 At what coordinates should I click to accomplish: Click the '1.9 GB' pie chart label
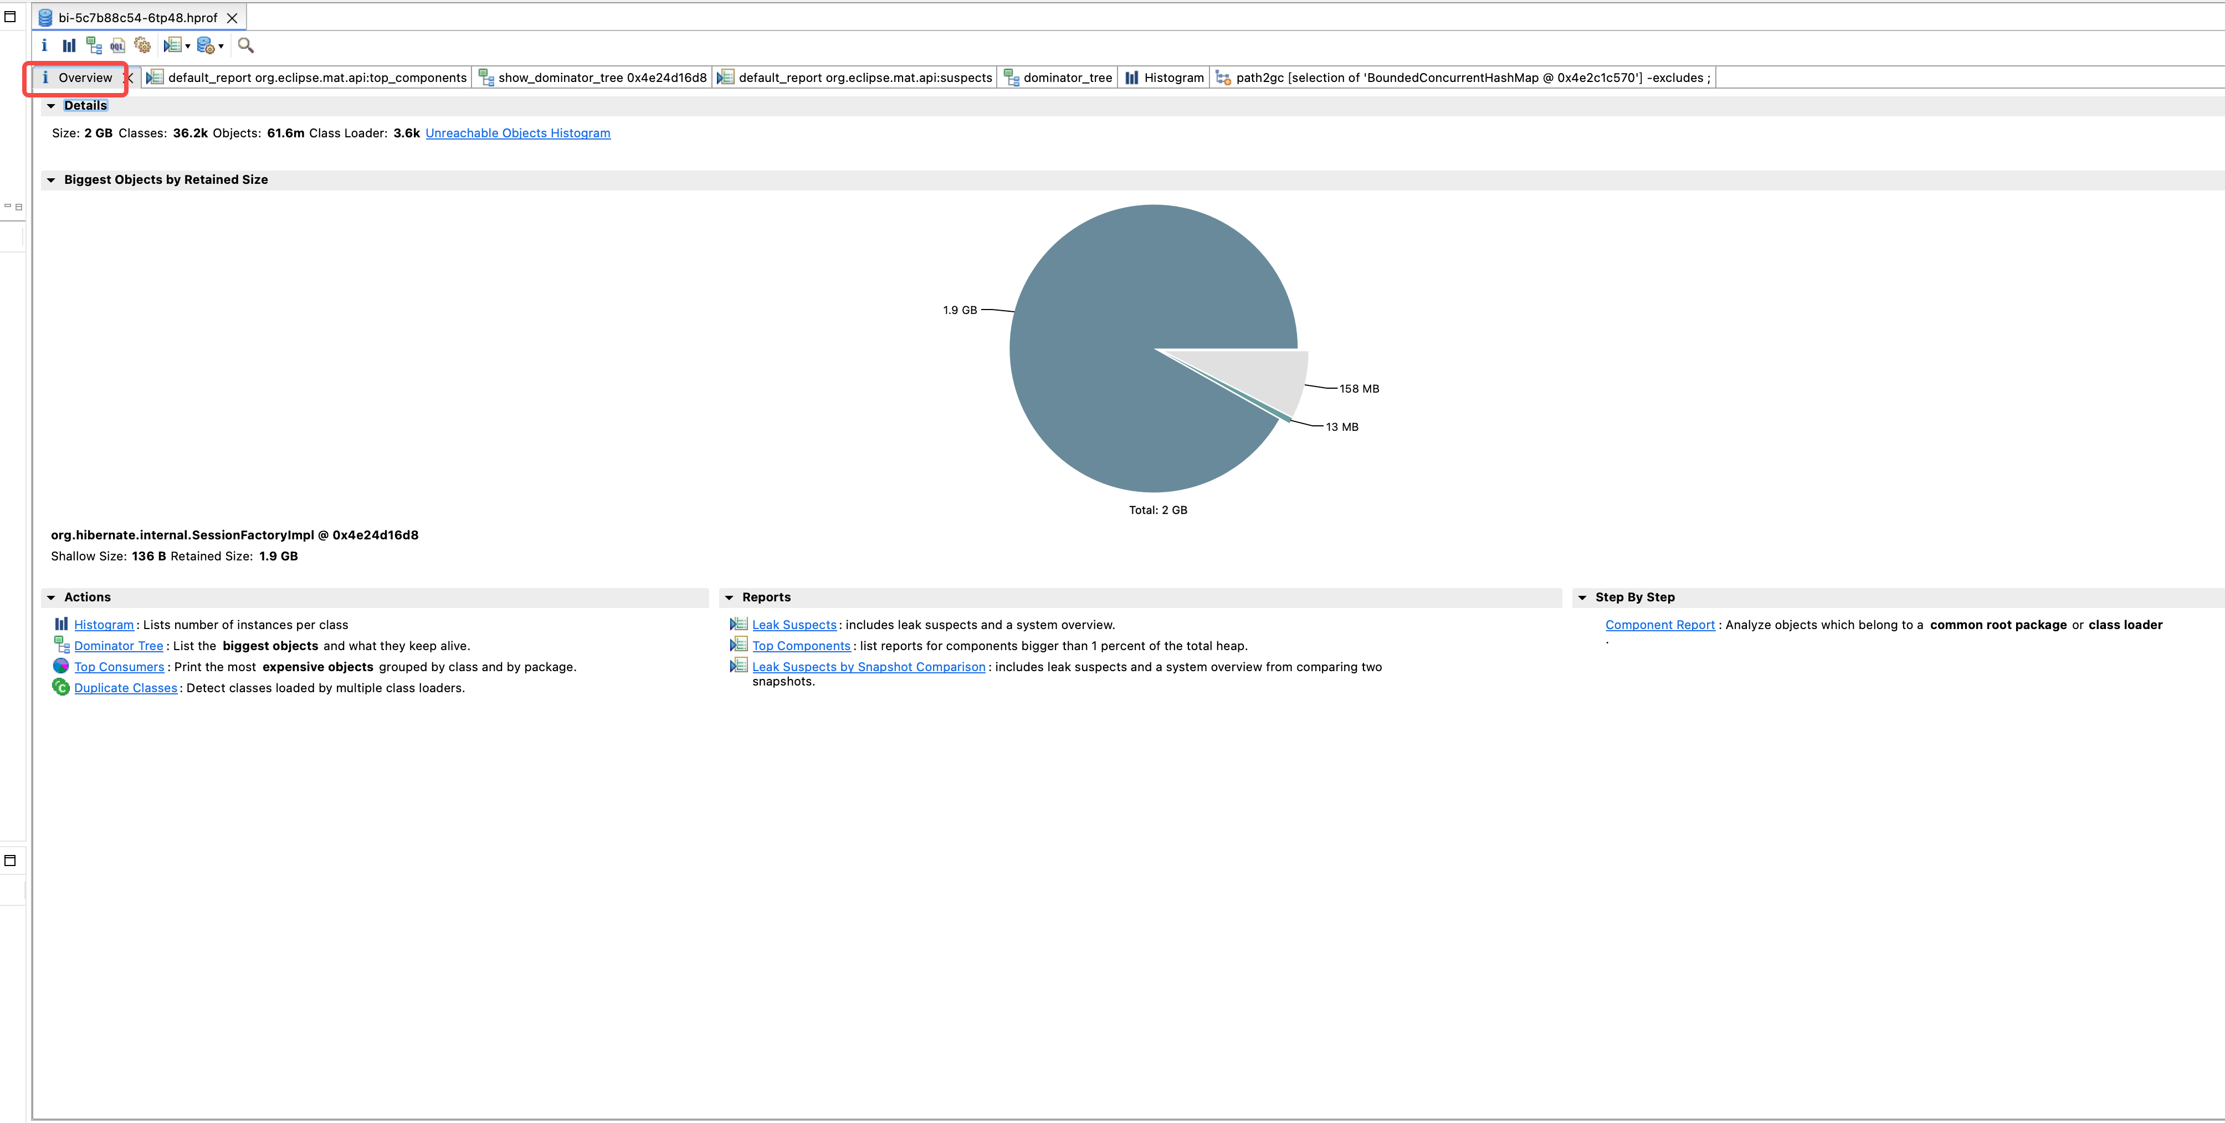pos(960,310)
